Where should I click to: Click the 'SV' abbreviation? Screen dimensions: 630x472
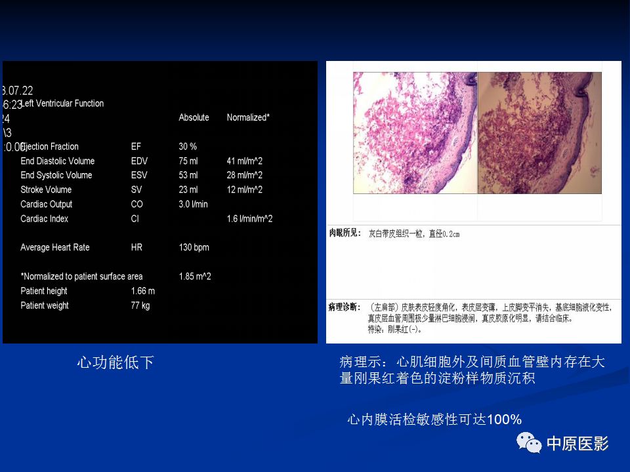pos(136,190)
